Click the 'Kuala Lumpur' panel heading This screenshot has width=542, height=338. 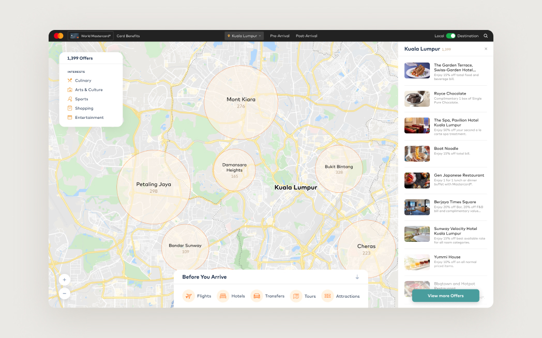[x=422, y=49]
